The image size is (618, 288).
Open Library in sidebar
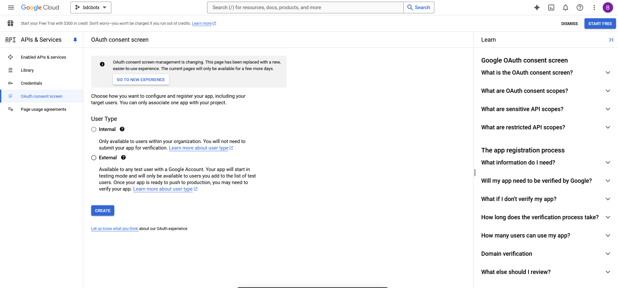42,70
